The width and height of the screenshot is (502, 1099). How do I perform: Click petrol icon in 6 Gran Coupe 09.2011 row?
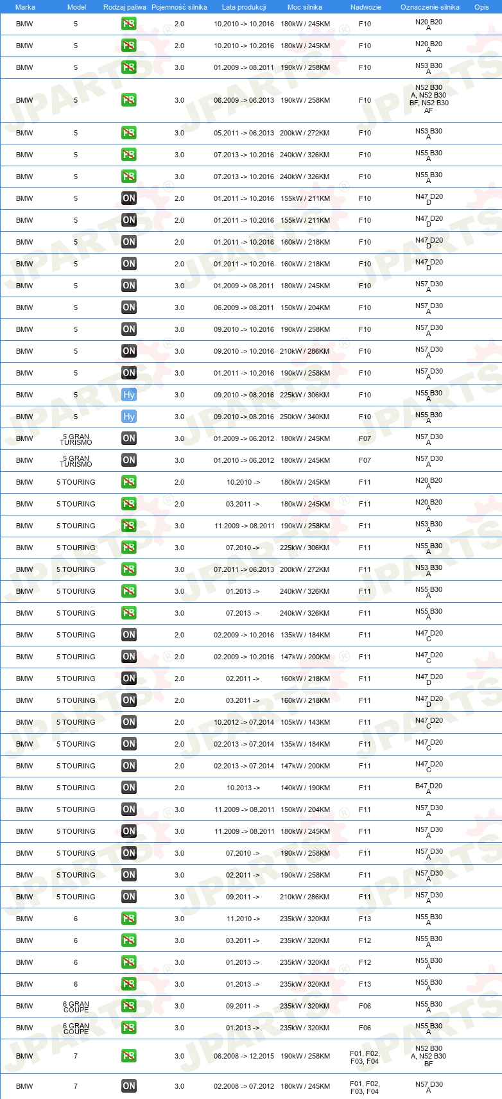click(129, 1006)
